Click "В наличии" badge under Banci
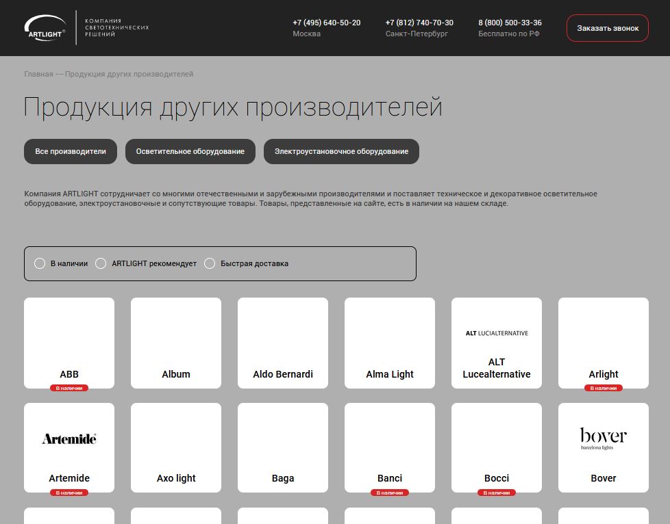670x524 pixels. (390, 493)
